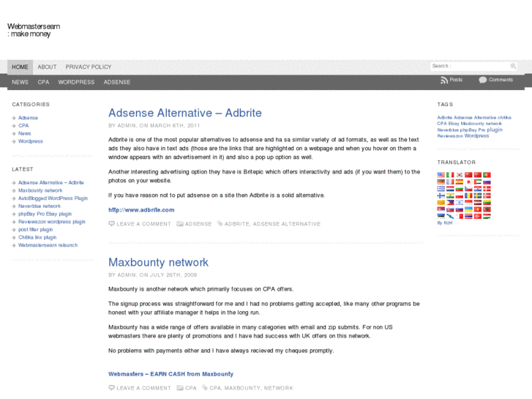Image resolution: width=532 pixels, height=399 pixels.
Task: Open 'Reviewazon wordpress plugin' latest post
Action: (52, 222)
